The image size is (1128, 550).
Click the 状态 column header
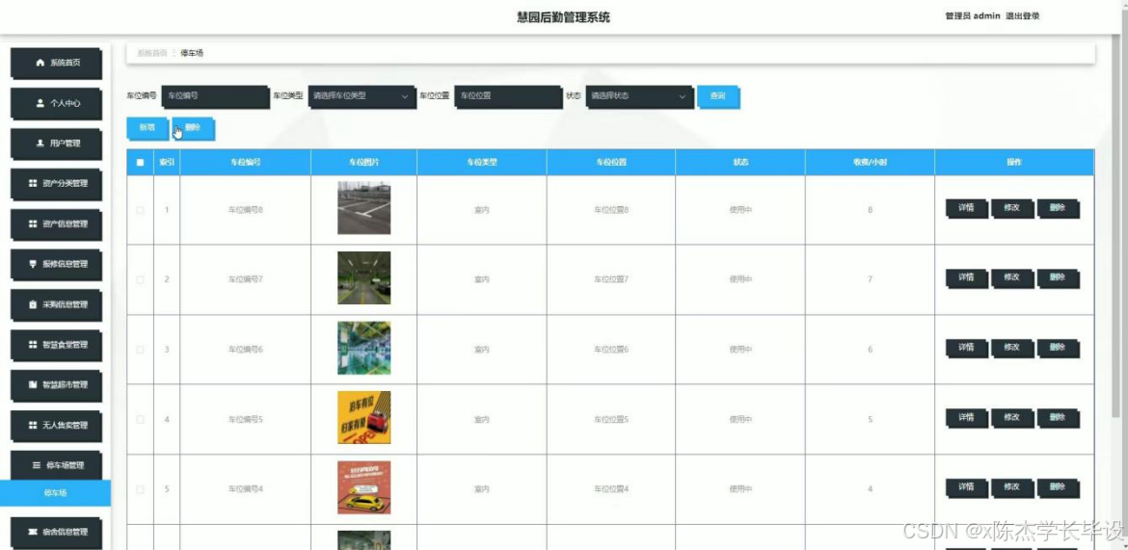pyautogui.click(x=740, y=163)
